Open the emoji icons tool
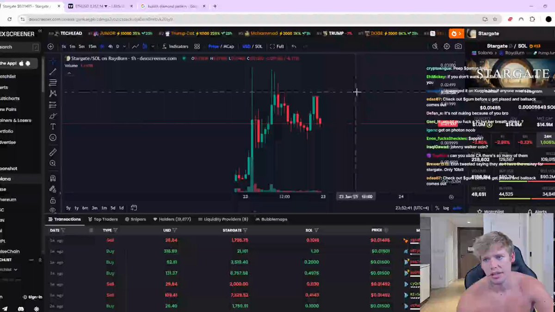This screenshot has height=312, width=555. 53,137
